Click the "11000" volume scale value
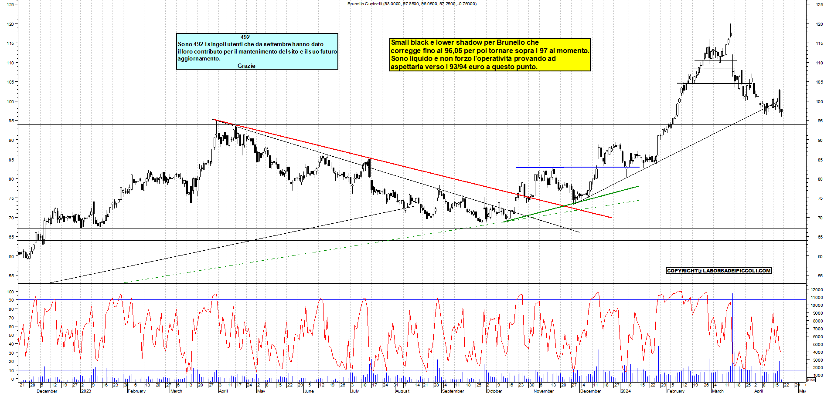This screenshot has height=393, width=824. (817, 298)
